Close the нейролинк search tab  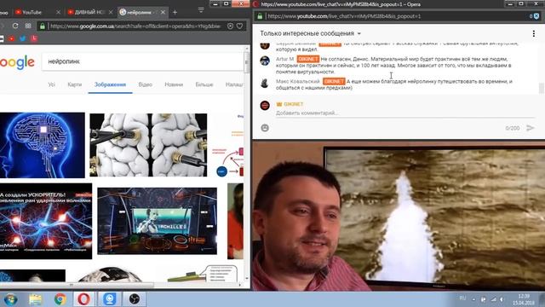163,12
